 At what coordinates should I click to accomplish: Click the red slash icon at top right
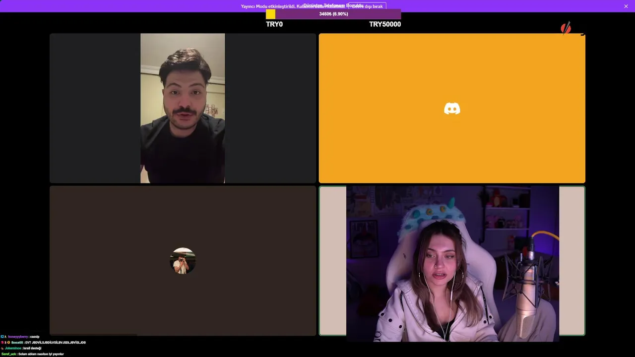click(x=566, y=28)
